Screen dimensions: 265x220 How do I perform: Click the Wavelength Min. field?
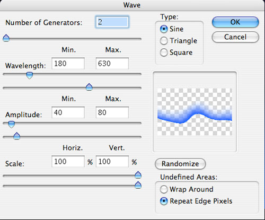click(x=68, y=63)
